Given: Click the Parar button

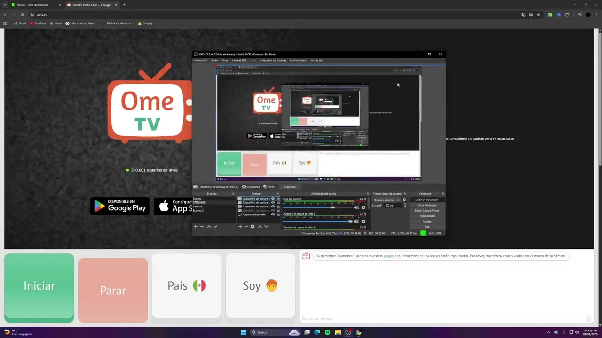Looking at the screenshot, I should click(113, 290).
